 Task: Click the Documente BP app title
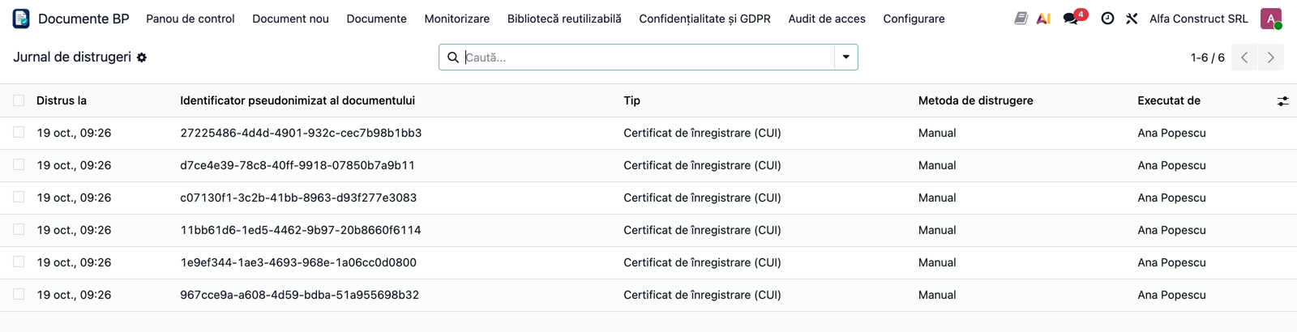83,19
